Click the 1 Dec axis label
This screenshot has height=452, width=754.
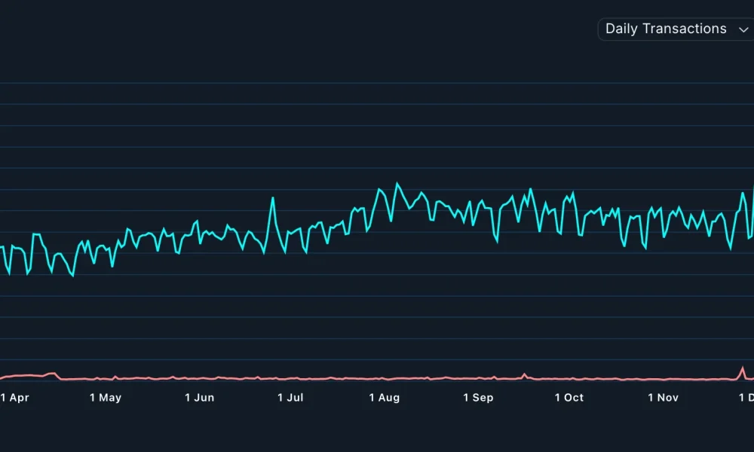tap(748, 397)
